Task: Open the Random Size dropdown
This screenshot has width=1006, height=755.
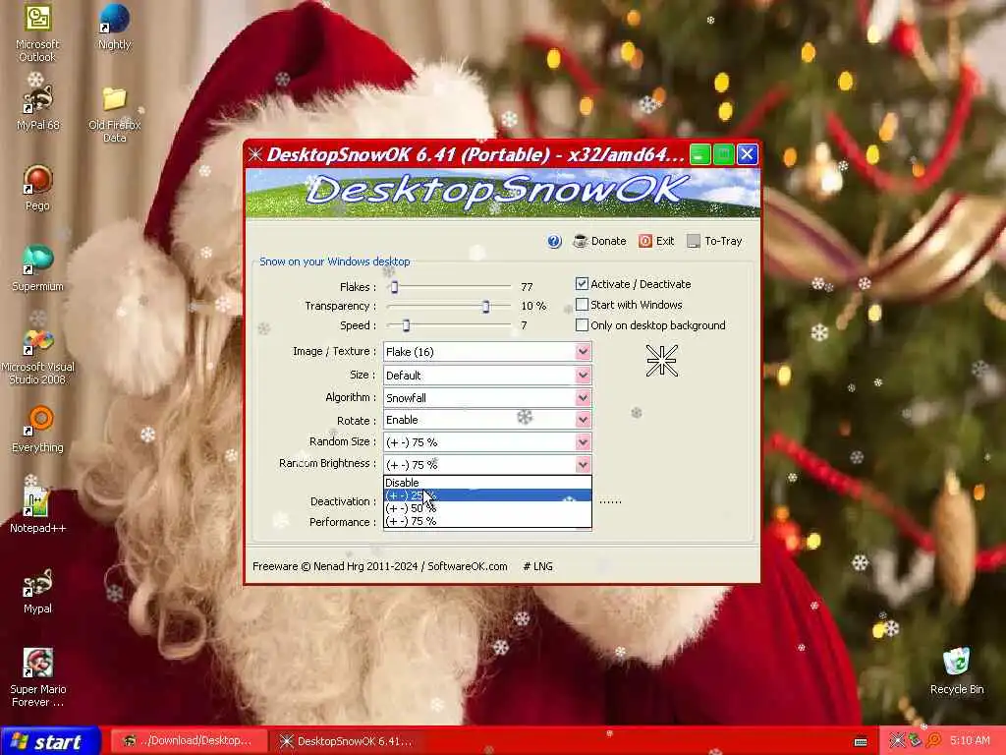Action: pyautogui.click(x=487, y=441)
